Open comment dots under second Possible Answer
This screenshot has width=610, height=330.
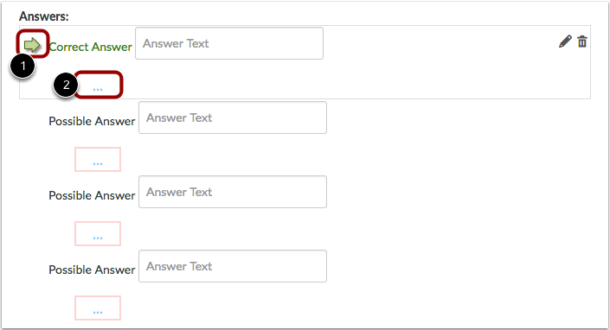(98, 234)
